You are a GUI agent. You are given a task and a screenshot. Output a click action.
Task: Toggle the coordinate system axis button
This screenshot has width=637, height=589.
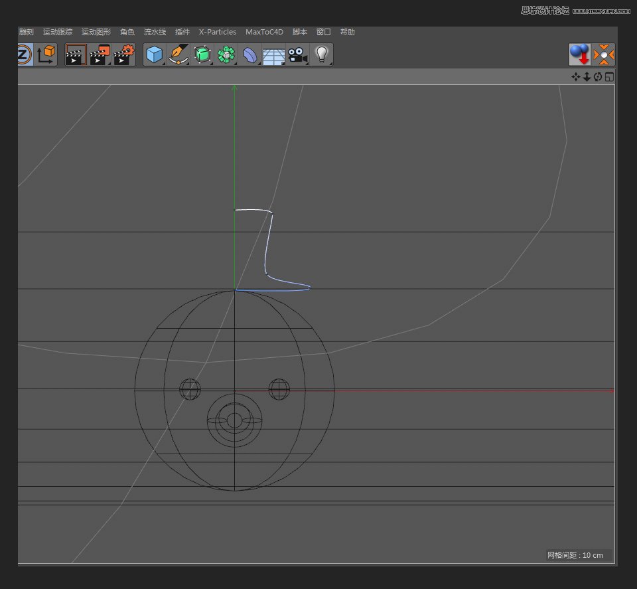point(46,54)
